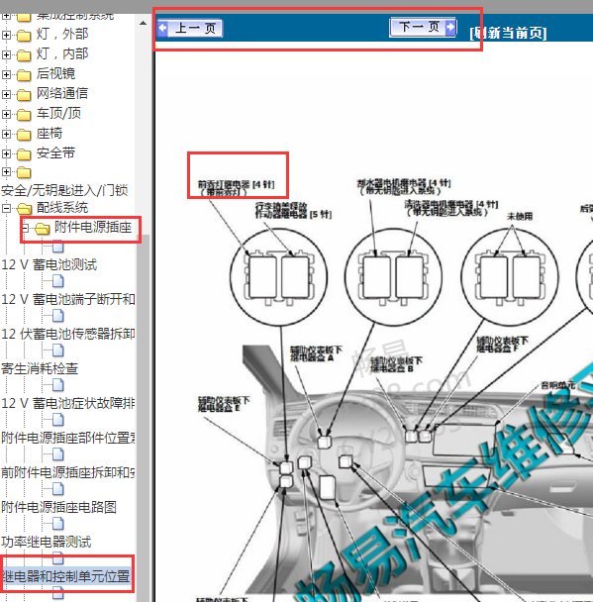Select the open folder icon beside 附件电源插座
The height and width of the screenshot is (602, 593).
(x=43, y=229)
